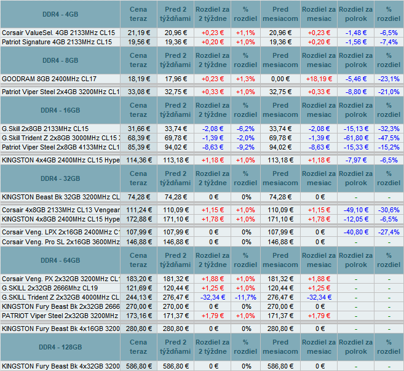404x371 pixels.
Task: Select KINGSTON 4x8GB 2400MHz CL15 product name
Action: pyautogui.click(x=60, y=219)
